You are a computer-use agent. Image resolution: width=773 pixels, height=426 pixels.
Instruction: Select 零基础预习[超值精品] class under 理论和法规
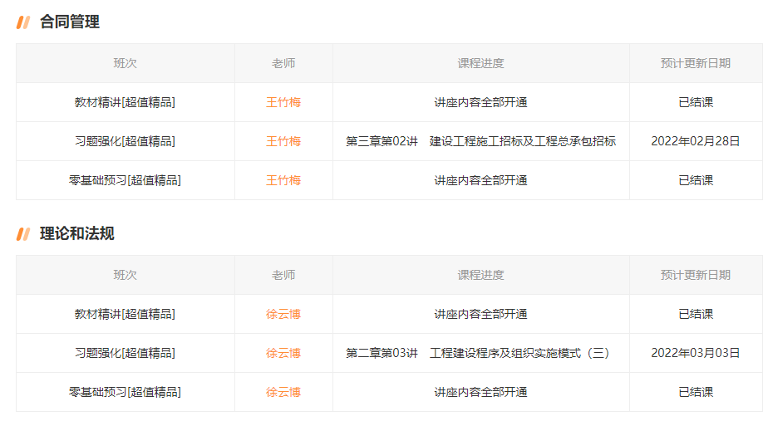125,392
